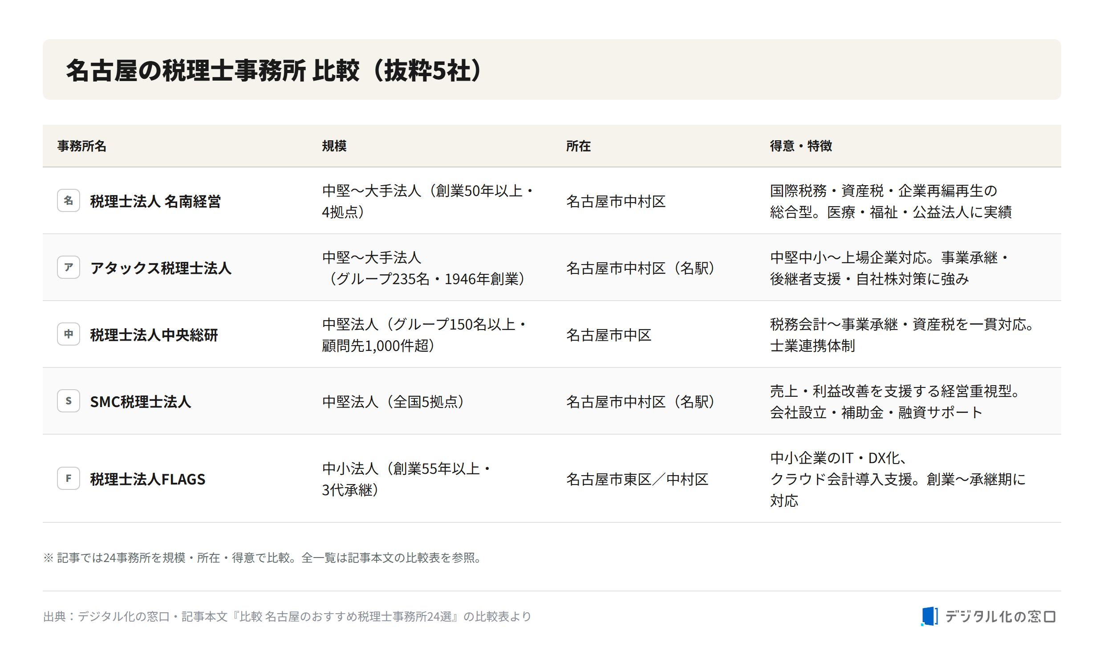Screen dimensions: 1104x668
Task: Click the feature text クラウド会計導入支援
Action: coord(841,479)
